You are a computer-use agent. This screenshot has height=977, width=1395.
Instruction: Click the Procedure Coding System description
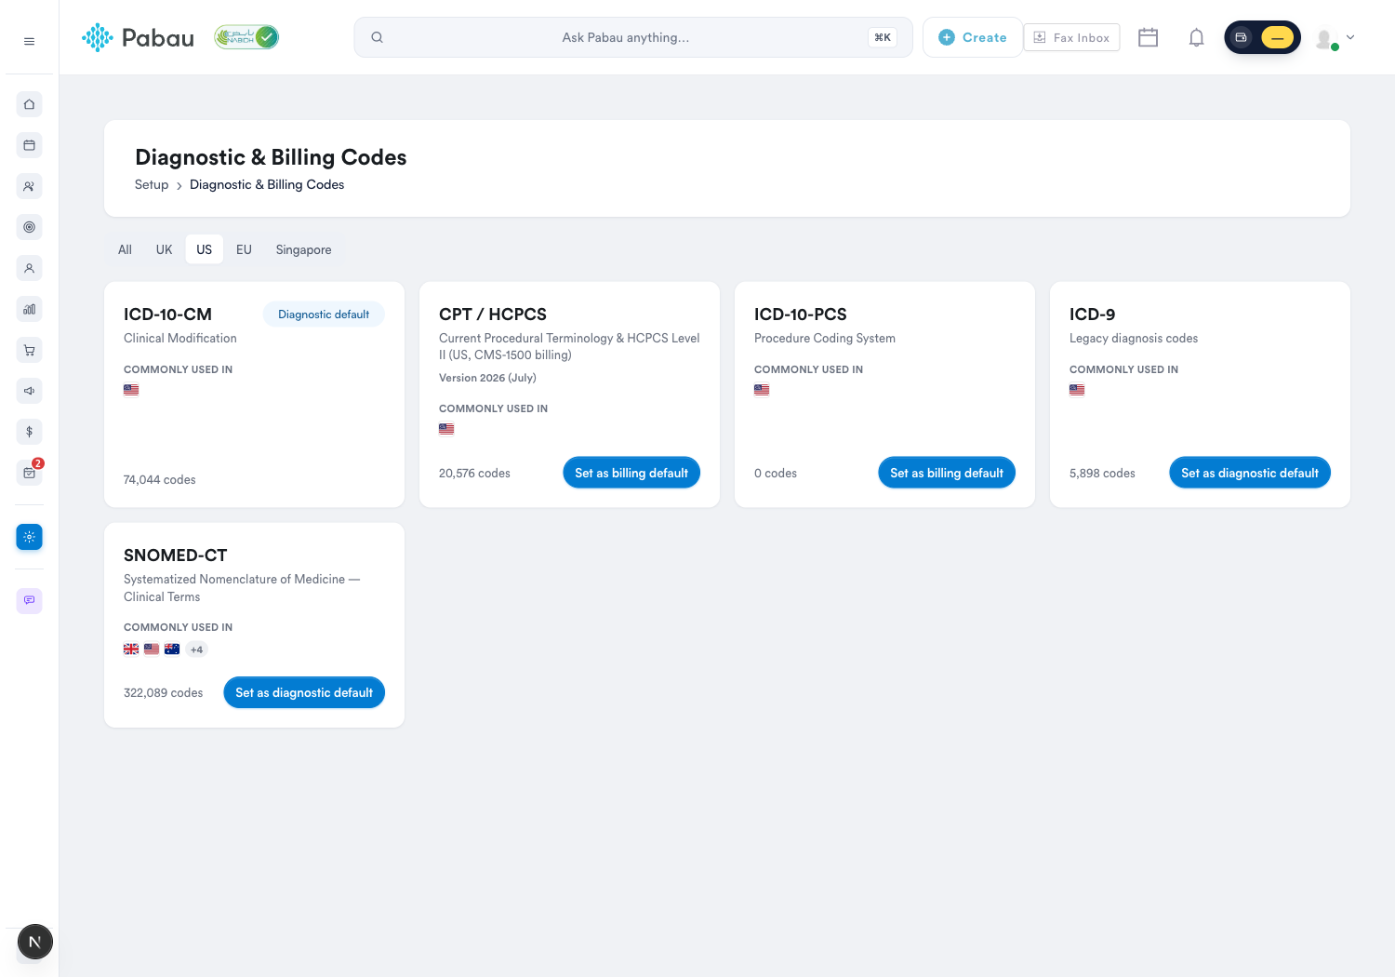[x=825, y=339]
